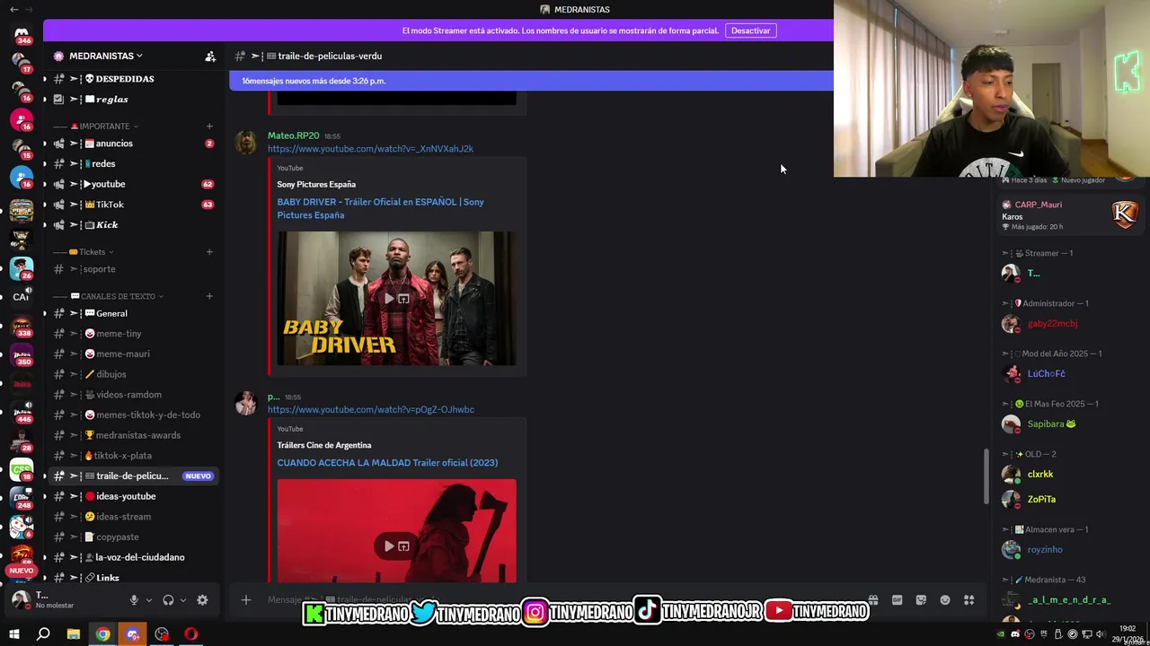Viewport: 1150px width, 646px height.
Task: Add channel to CANALES DE TEXTO category
Action: click(209, 296)
